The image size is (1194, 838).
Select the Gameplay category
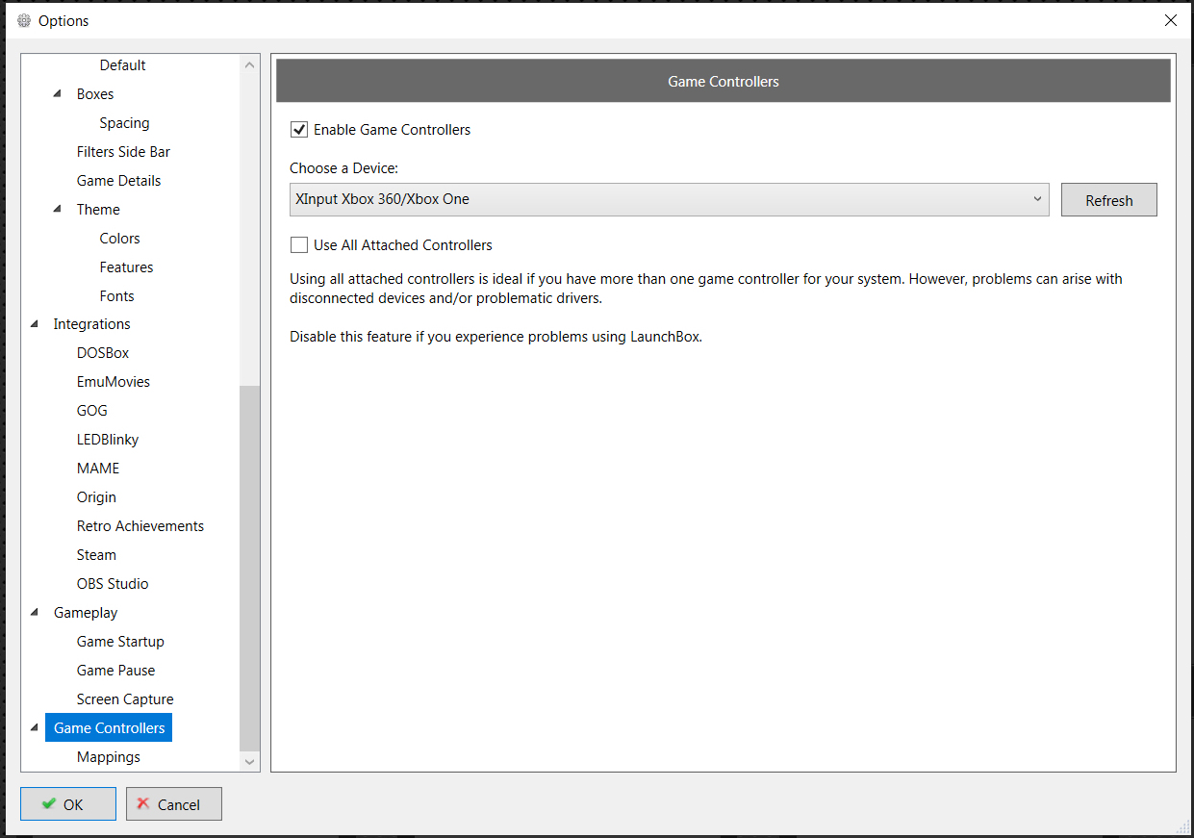click(x=86, y=613)
